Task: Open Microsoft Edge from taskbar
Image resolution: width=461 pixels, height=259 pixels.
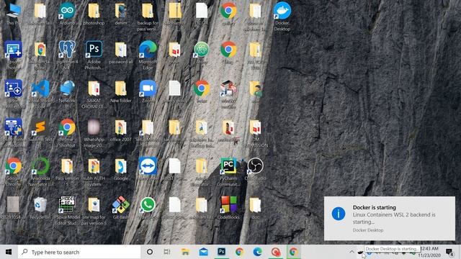Action: tap(258, 252)
